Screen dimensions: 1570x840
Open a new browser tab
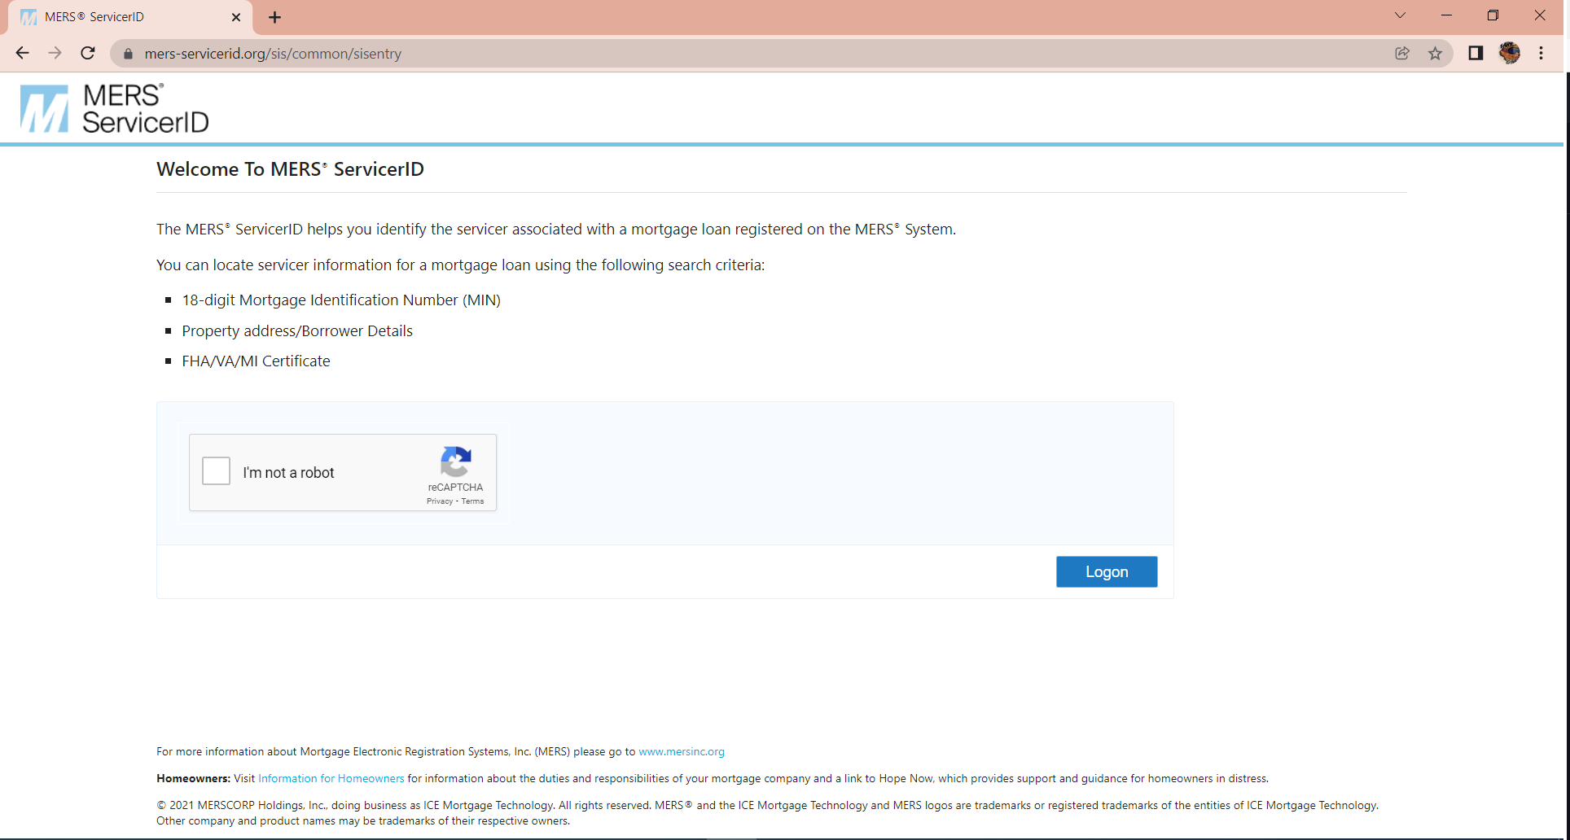coord(274,16)
